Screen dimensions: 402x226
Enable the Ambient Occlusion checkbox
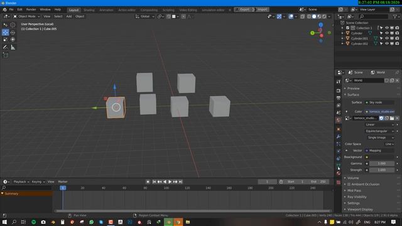tap(349, 184)
